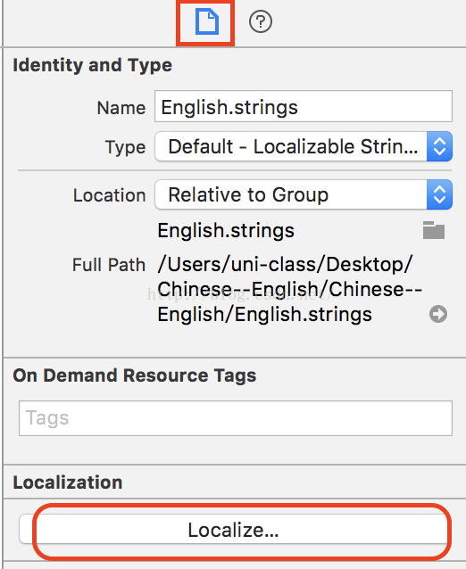Open the File inspector tab
This screenshot has height=569, width=466.
click(207, 22)
